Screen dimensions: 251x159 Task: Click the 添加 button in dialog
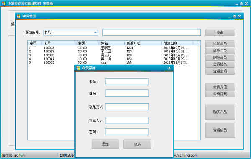105,144
